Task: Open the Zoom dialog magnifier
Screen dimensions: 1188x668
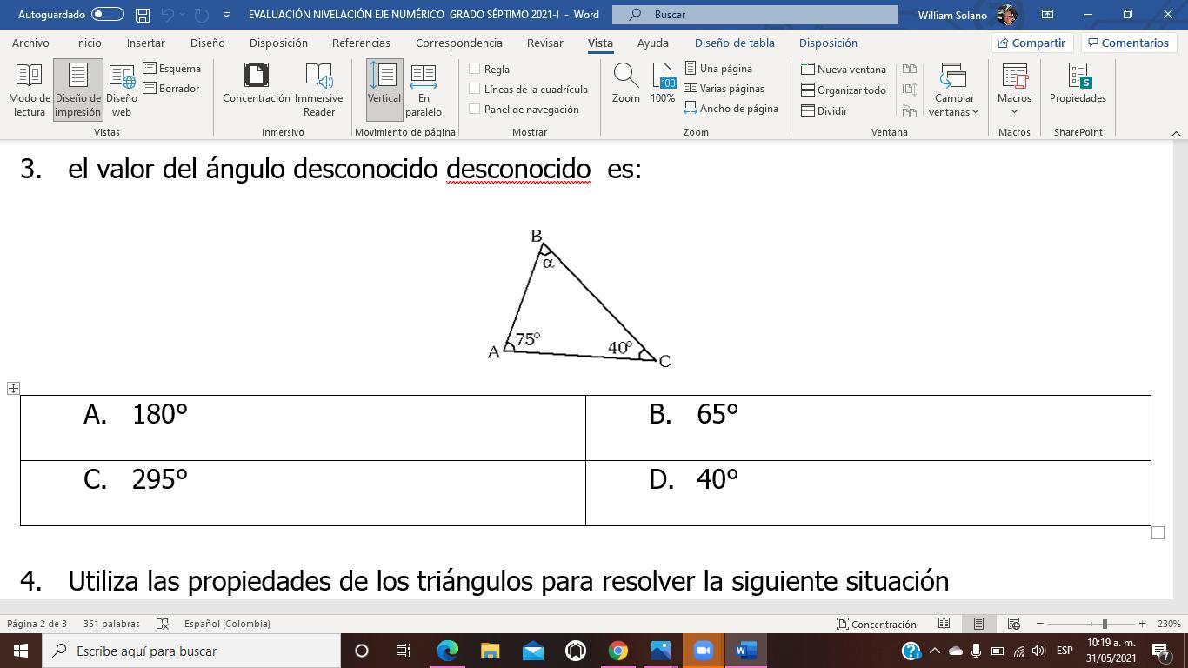Action: click(625, 84)
